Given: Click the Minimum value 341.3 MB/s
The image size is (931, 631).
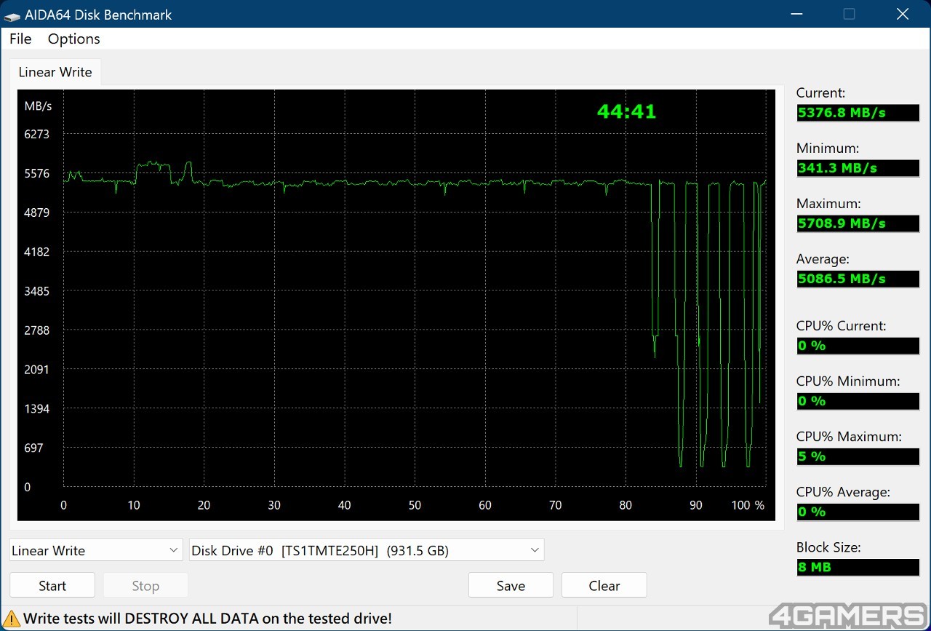Looking at the screenshot, I should 858,168.
